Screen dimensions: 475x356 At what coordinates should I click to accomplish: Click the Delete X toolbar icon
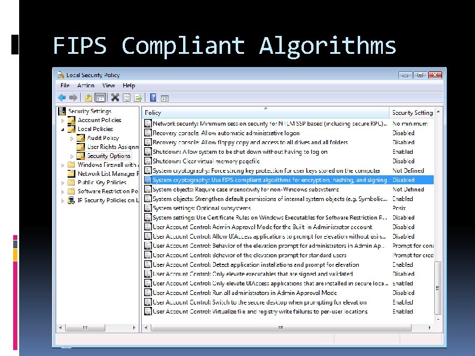tap(115, 98)
